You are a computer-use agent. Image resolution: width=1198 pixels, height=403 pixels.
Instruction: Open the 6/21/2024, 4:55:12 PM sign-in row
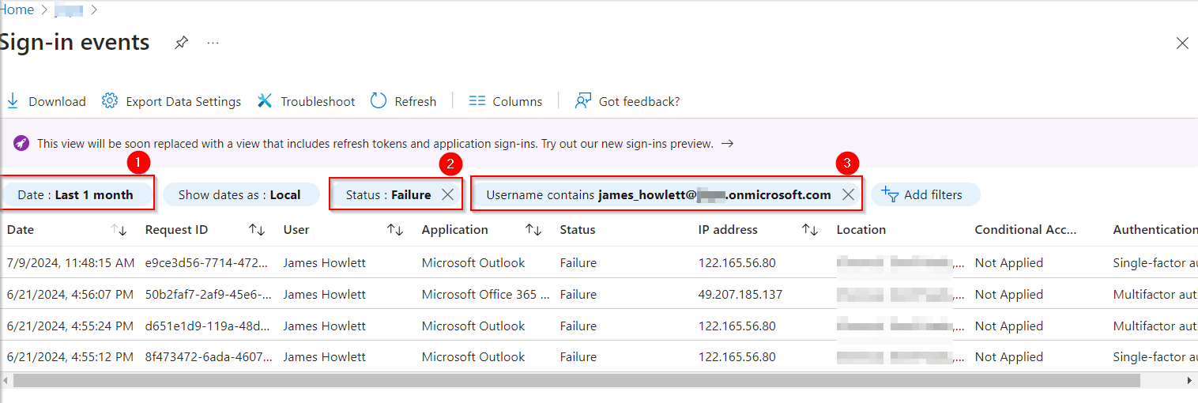(x=599, y=356)
